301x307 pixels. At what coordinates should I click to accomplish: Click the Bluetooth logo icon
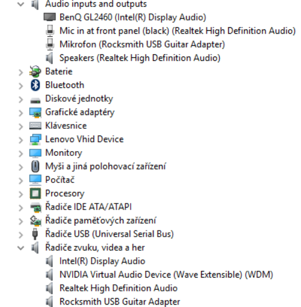point(36,85)
